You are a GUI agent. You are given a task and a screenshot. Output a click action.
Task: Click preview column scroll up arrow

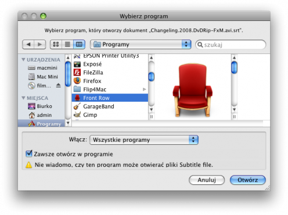click(x=234, y=58)
